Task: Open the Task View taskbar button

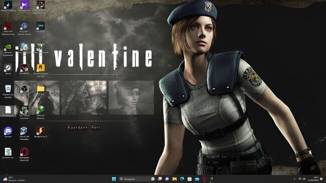Action: pyautogui.click(x=159, y=179)
